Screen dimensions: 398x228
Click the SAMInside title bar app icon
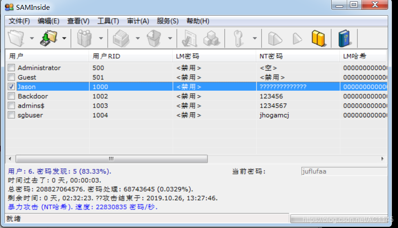9,7
